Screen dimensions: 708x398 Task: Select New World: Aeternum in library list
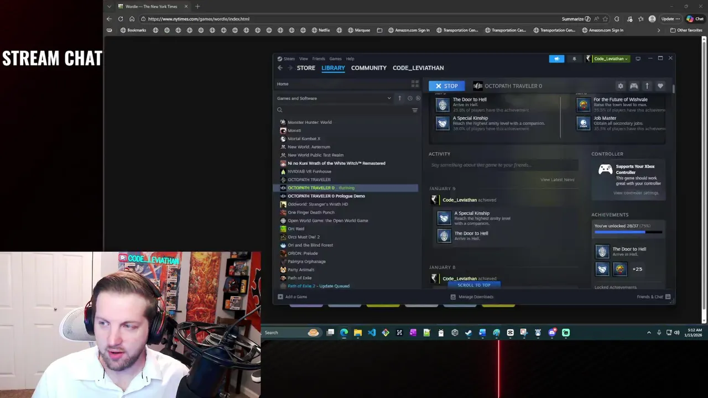[x=309, y=147]
